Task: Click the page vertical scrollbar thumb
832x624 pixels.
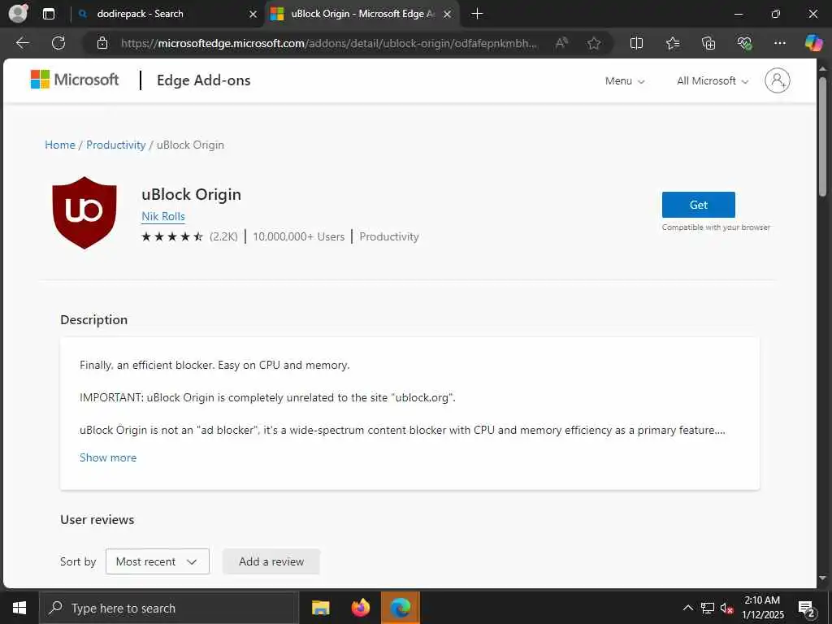Action: (822, 136)
